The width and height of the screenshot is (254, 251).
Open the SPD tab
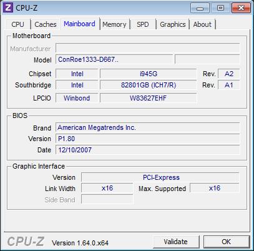(x=143, y=24)
